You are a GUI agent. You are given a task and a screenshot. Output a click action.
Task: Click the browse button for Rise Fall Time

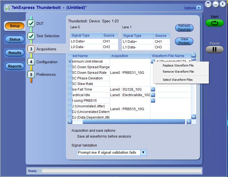coord(153,89)
